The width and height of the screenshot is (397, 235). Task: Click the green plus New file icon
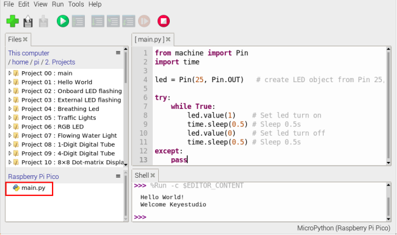[12, 21]
